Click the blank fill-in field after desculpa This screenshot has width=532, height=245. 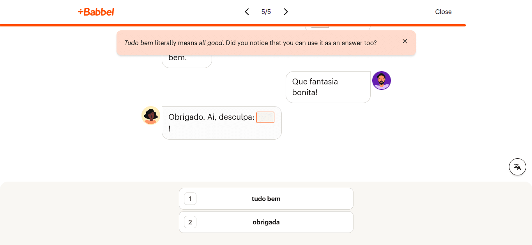click(x=265, y=117)
